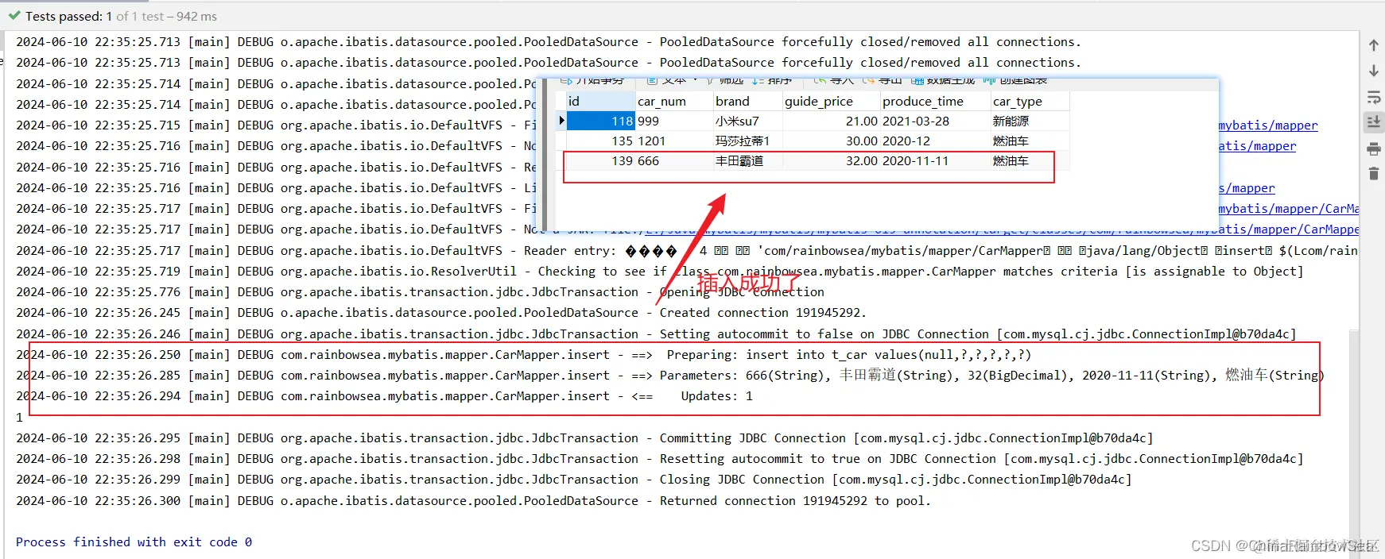Click the 'Preparing: insert into t_car values' log line
This screenshot has height=559, width=1385.
tap(523, 355)
